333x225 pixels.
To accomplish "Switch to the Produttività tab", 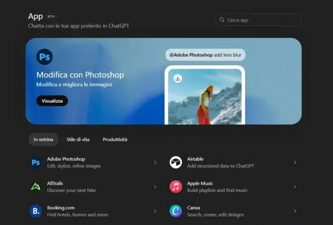I will click(115, 139).
